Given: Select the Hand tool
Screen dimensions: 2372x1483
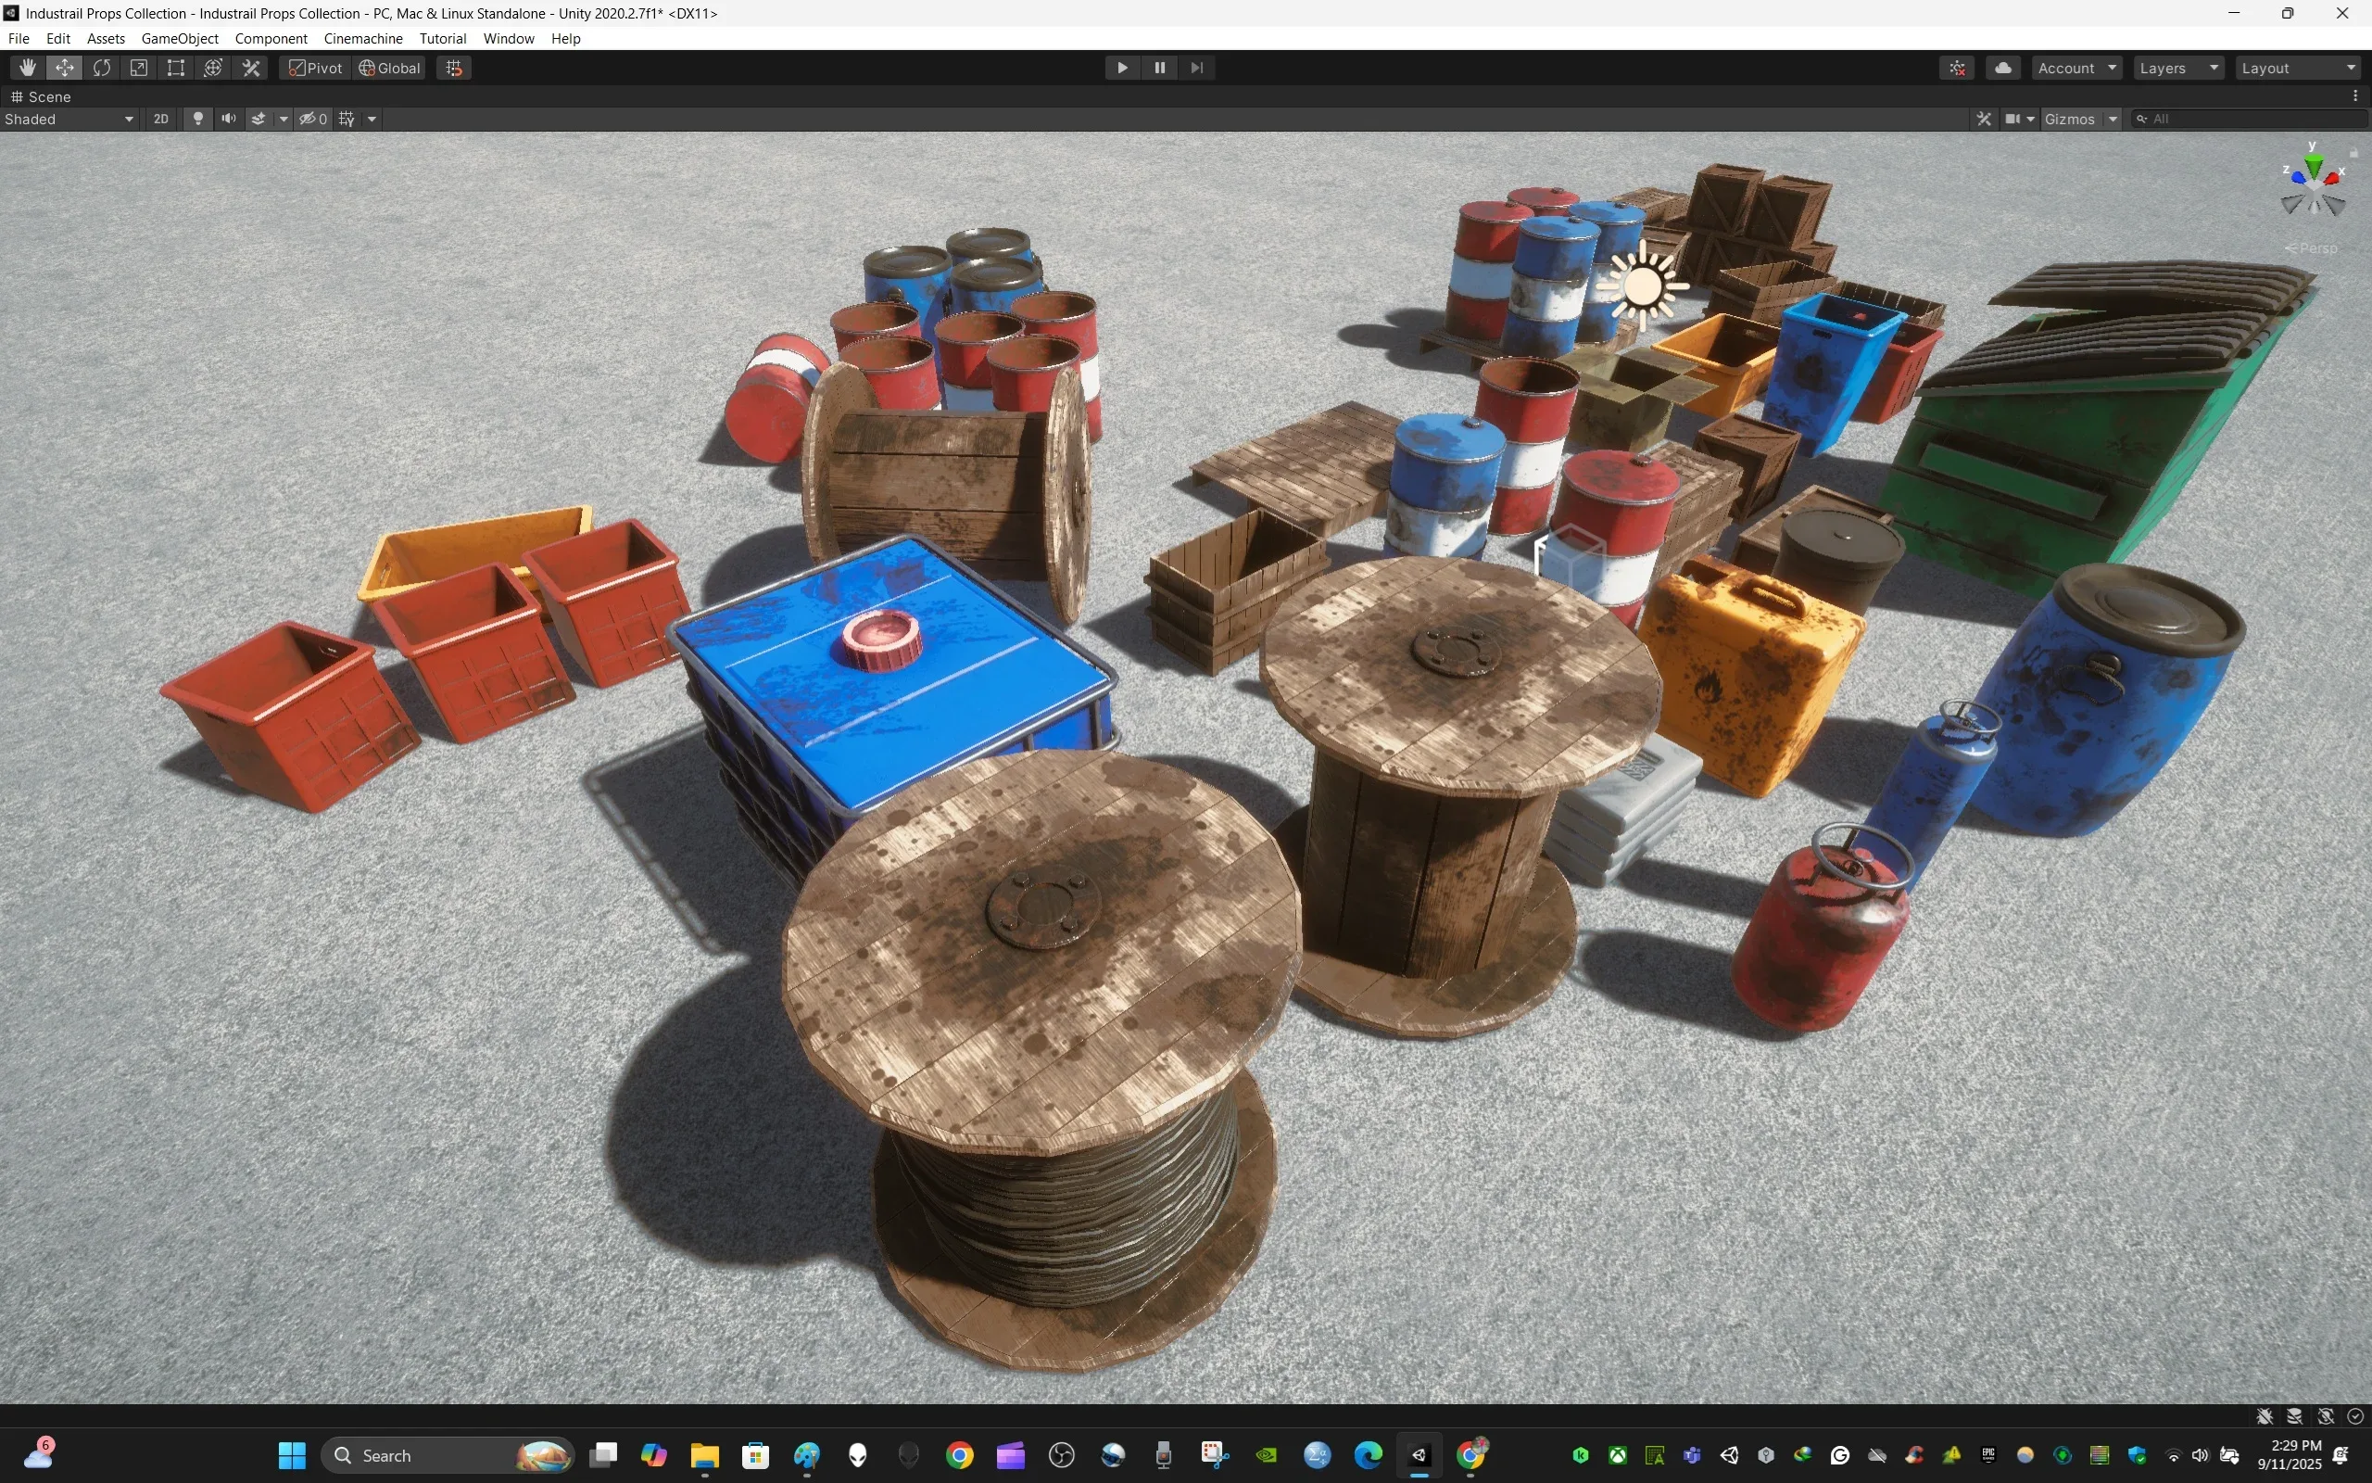Looking at the screenshot, I should pyautogui.click(x=27, y=67).
